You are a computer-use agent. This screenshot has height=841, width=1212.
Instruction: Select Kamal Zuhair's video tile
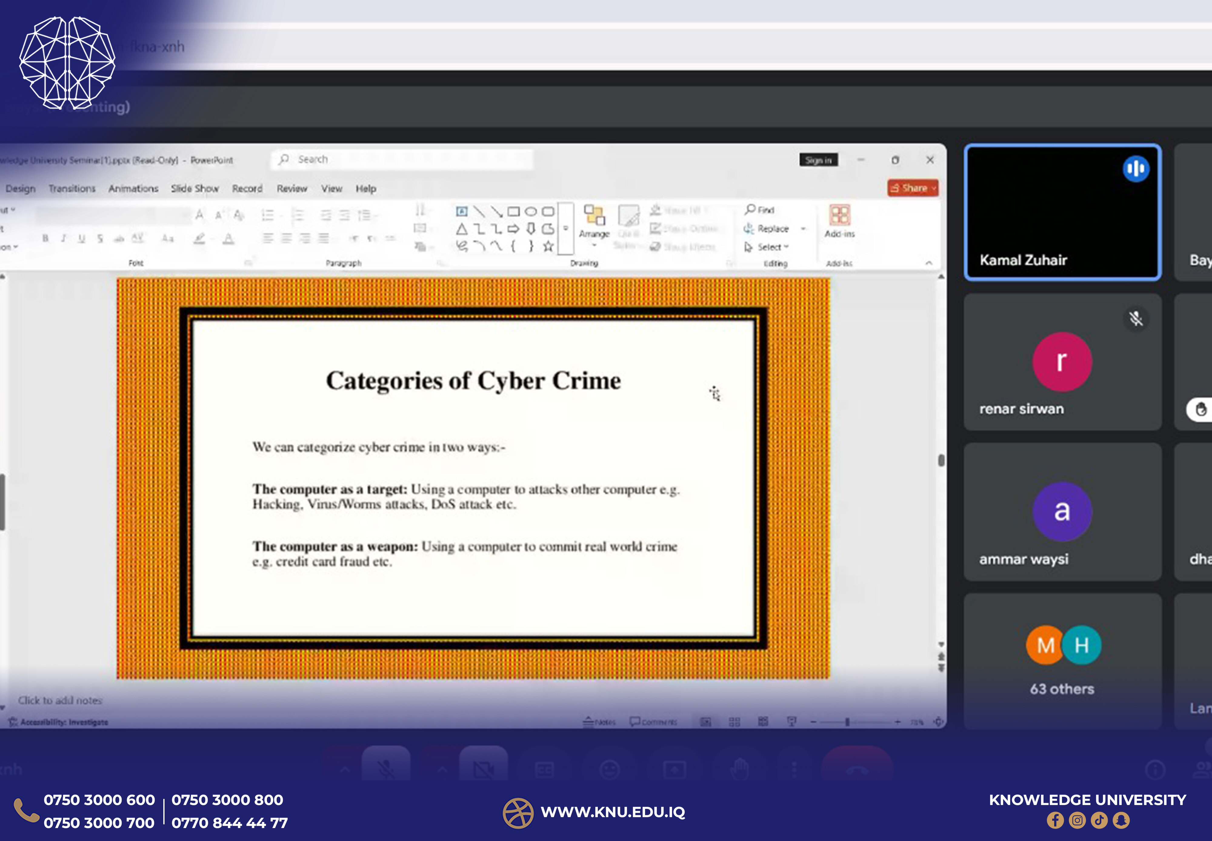(1062, 212)
